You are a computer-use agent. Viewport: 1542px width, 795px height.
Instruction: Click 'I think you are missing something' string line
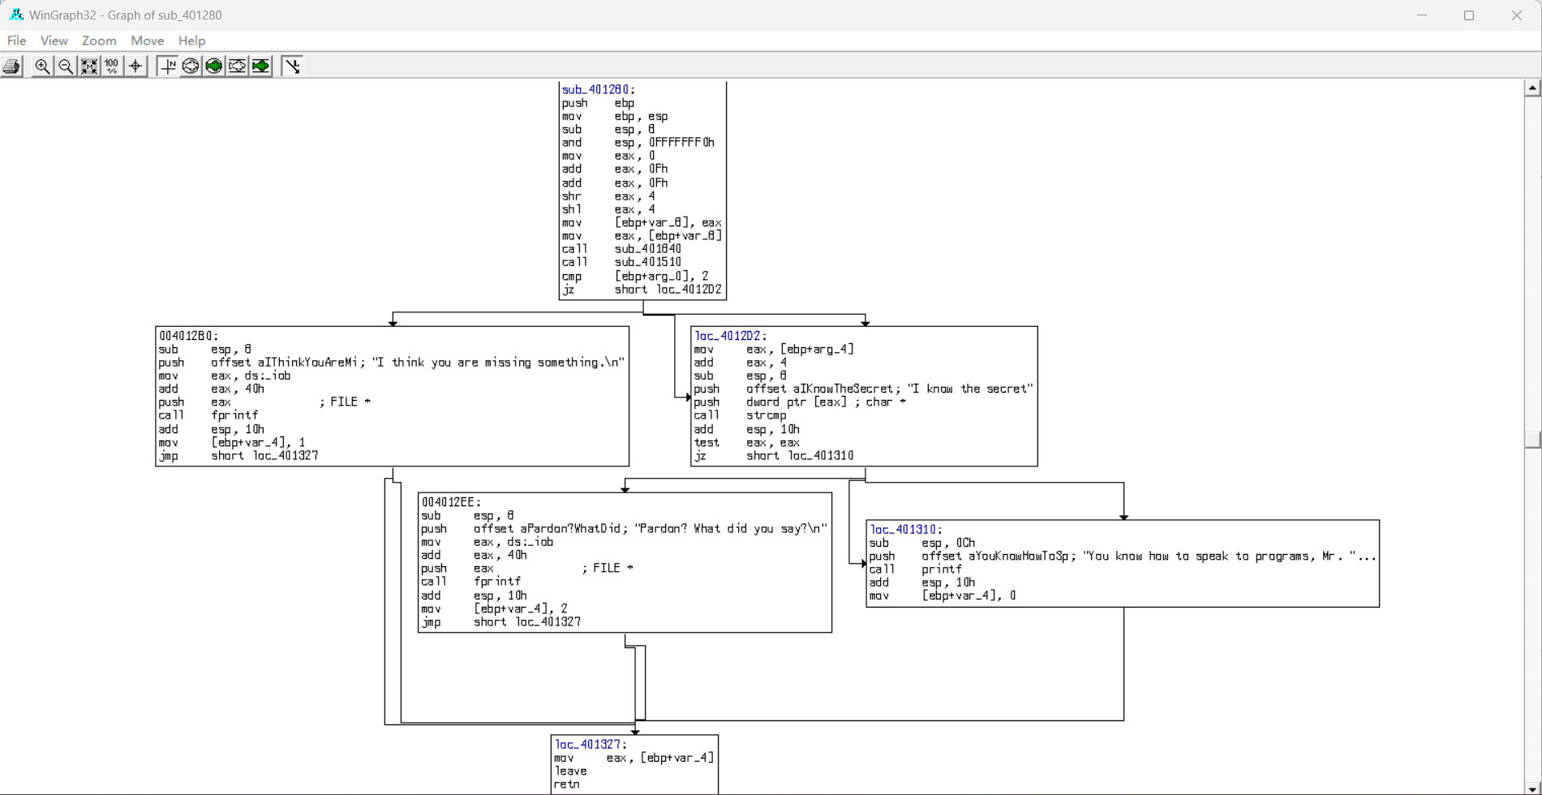[x=392, y=363]
